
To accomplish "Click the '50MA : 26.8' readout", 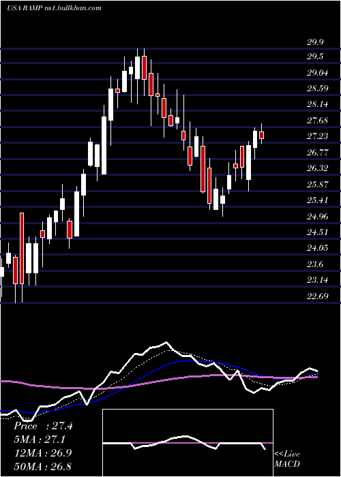I will pyautogui.click(x=42, y=466).
